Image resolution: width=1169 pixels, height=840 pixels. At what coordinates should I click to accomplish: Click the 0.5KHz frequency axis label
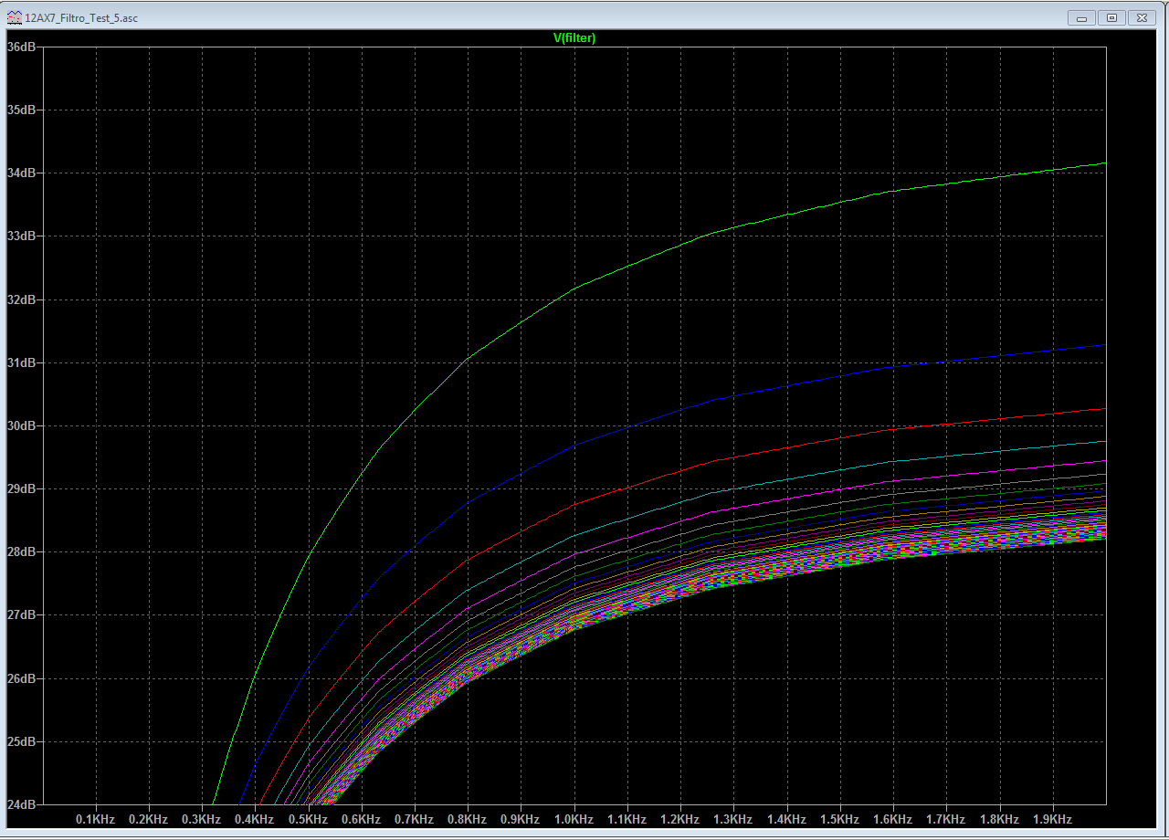[x=308, y=820]
